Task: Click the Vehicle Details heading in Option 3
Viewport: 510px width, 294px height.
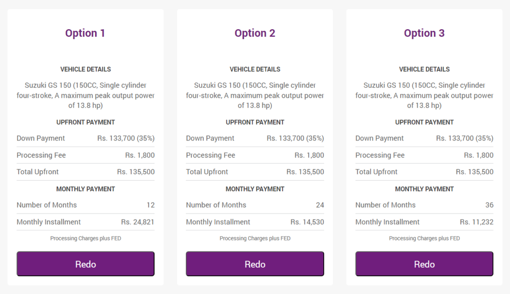Action: 424,69
